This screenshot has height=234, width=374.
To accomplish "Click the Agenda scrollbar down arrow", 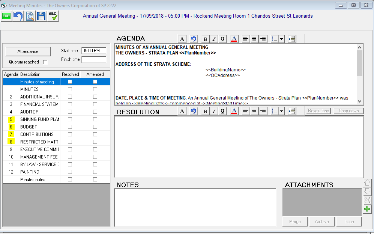I will 359,101.
